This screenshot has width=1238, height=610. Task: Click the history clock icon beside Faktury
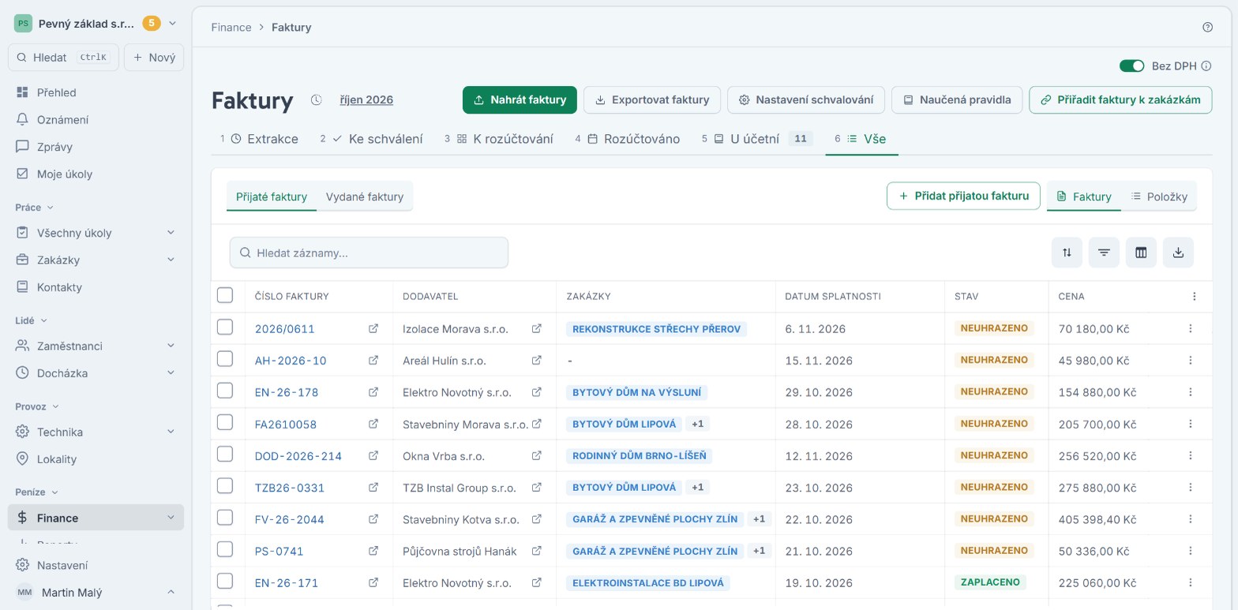click(x=317, y=100)
